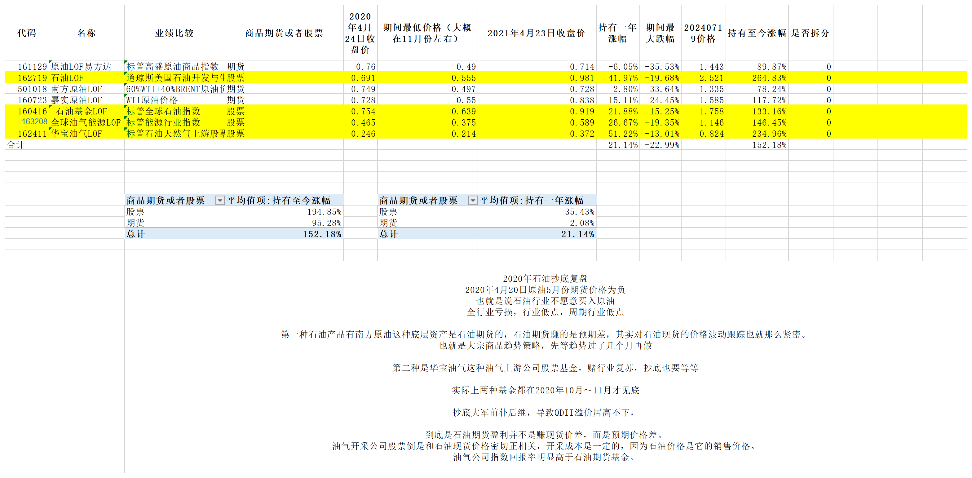Click the 2020年石油抄底复盘 title text
972x478 pixels.
[545, 279]
